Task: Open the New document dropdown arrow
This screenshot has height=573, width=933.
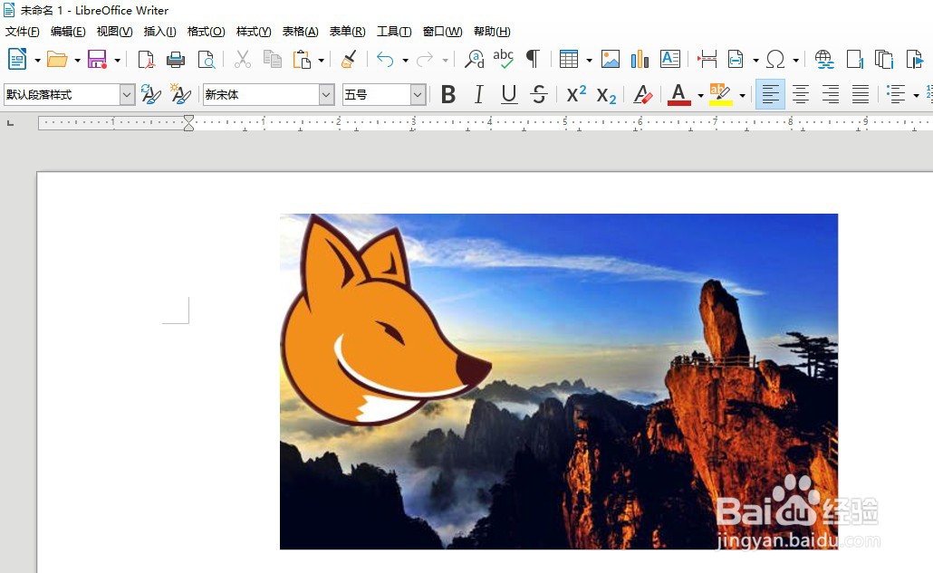Action: click(37, 60)
